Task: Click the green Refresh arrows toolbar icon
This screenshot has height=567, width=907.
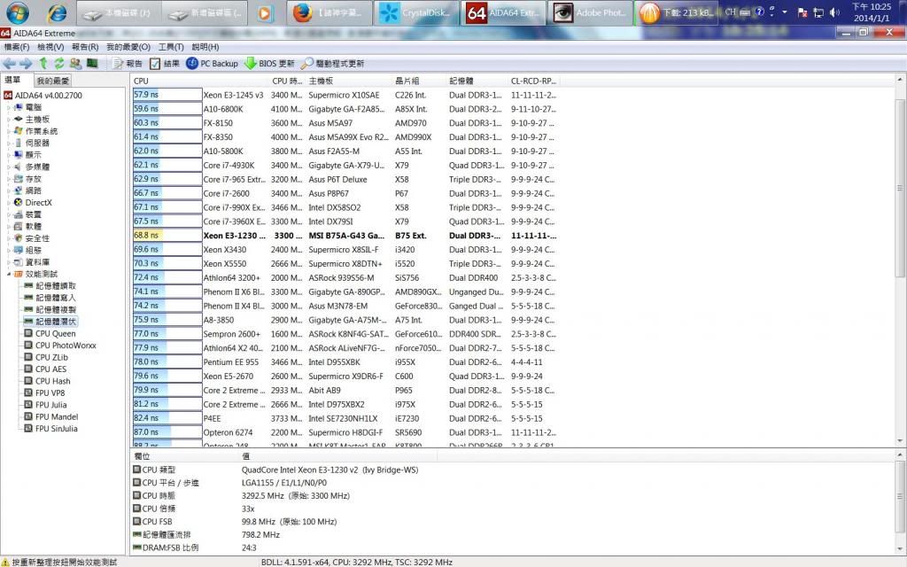Action: pyautogui.click(x=59, y=64)
